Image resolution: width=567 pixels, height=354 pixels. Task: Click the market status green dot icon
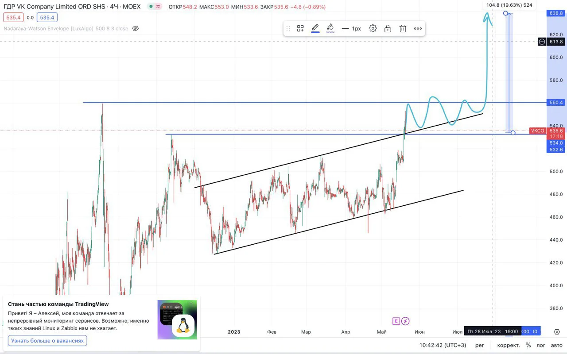151,7
